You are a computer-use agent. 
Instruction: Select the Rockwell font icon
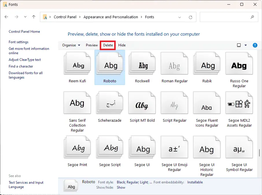click(x=142, y=63)
